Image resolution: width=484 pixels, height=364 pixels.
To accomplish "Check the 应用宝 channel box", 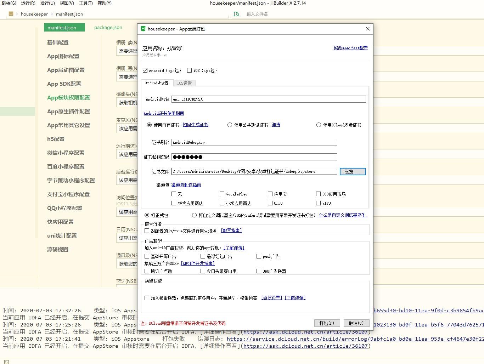I will pyautogui.click(x=270, y=194).
